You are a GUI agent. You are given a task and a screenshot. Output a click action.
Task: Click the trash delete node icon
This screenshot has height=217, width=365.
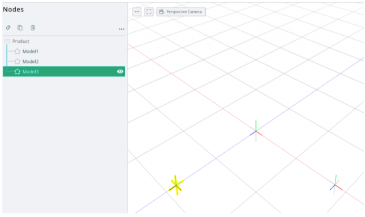(32, 28)
